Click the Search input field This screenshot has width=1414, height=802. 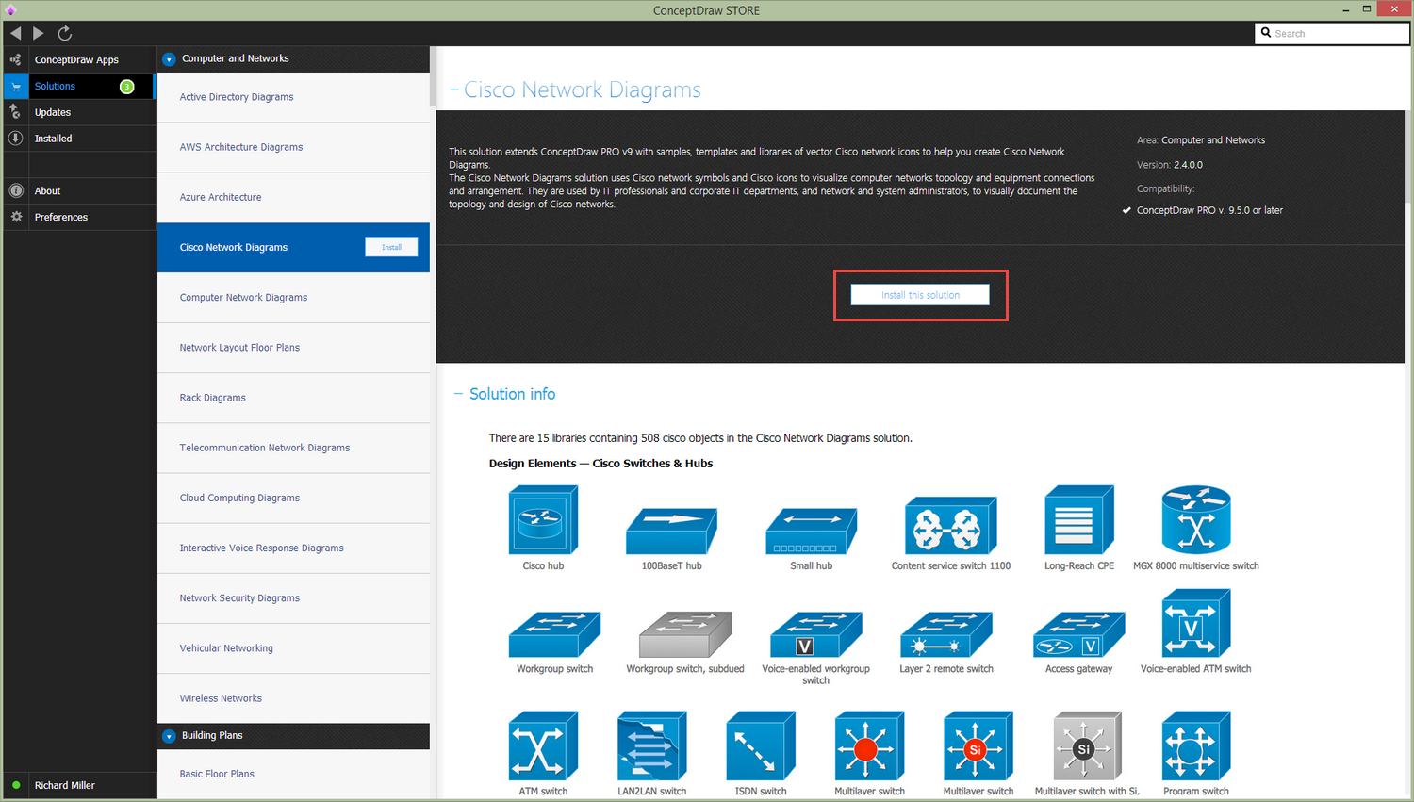[x=1332, y=33]
